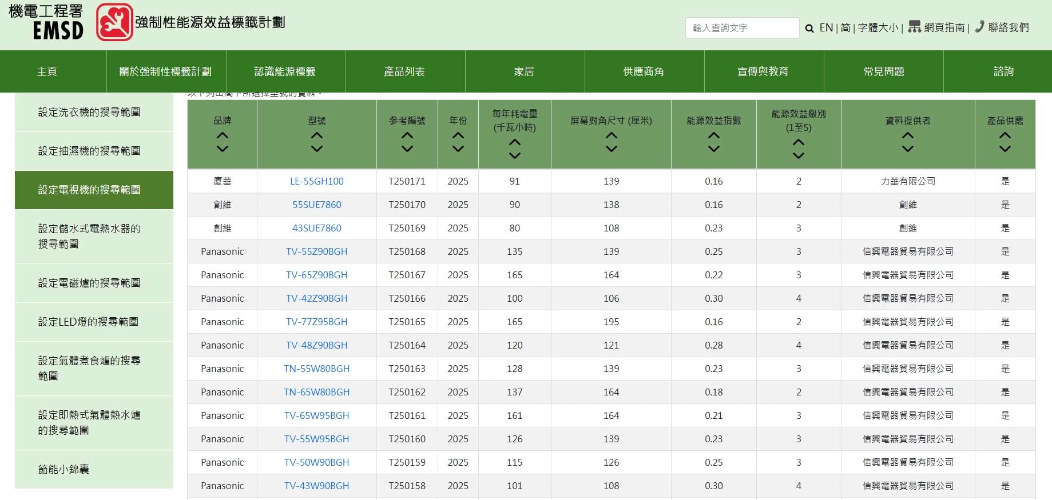Sort 每年耗電量 column descending arrow
Screen dimensions: 1052x500
coord(515,155)
